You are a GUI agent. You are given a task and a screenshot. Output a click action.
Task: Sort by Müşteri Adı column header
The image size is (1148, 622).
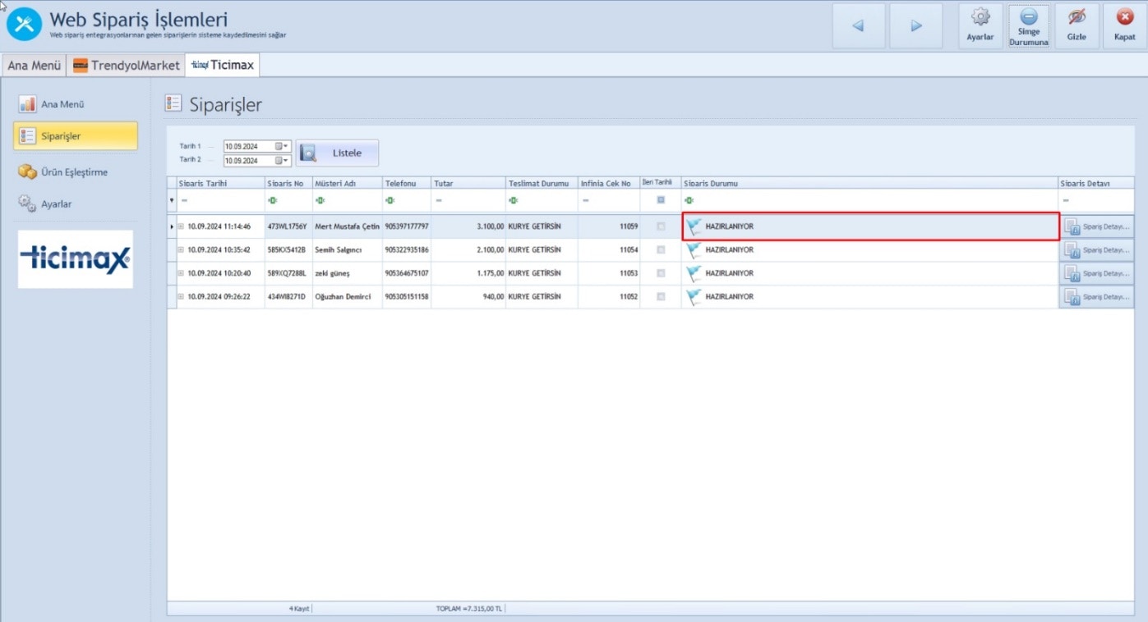[x=348, y=184]
